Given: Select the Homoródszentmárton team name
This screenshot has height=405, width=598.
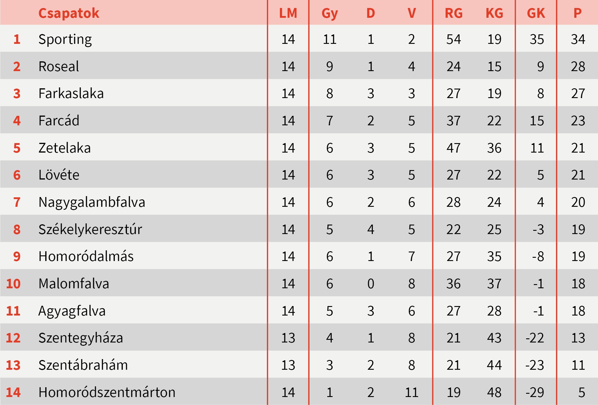Looking at the screenshot, I should (107, 393).
